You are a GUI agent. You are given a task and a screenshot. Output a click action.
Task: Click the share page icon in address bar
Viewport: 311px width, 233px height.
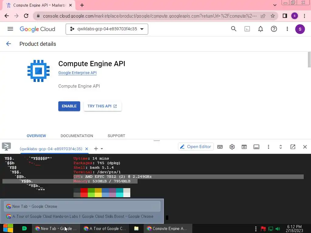[263, 16]
